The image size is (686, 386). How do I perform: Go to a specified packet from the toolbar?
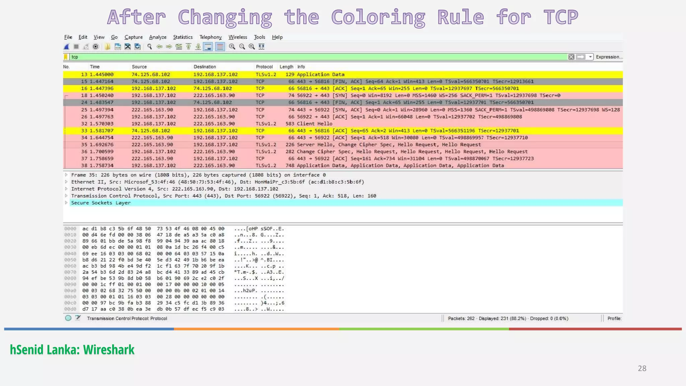click(x=179, y=47)
